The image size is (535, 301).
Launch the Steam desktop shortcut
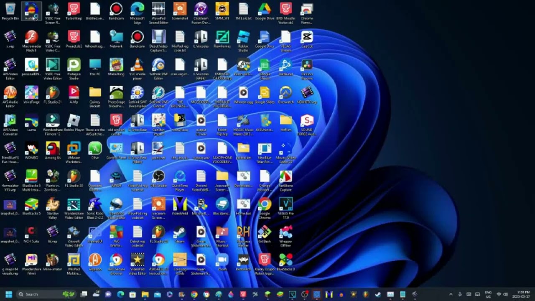180,234
